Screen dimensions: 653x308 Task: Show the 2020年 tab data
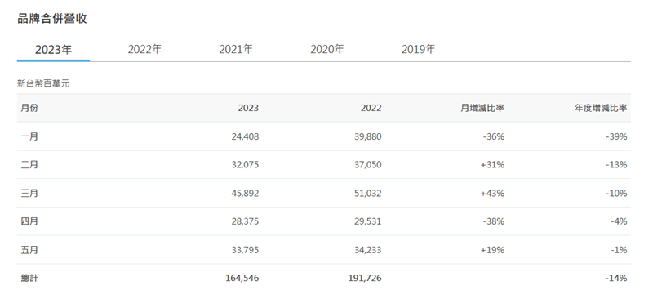pyautogui.click(x=327, y=50)
